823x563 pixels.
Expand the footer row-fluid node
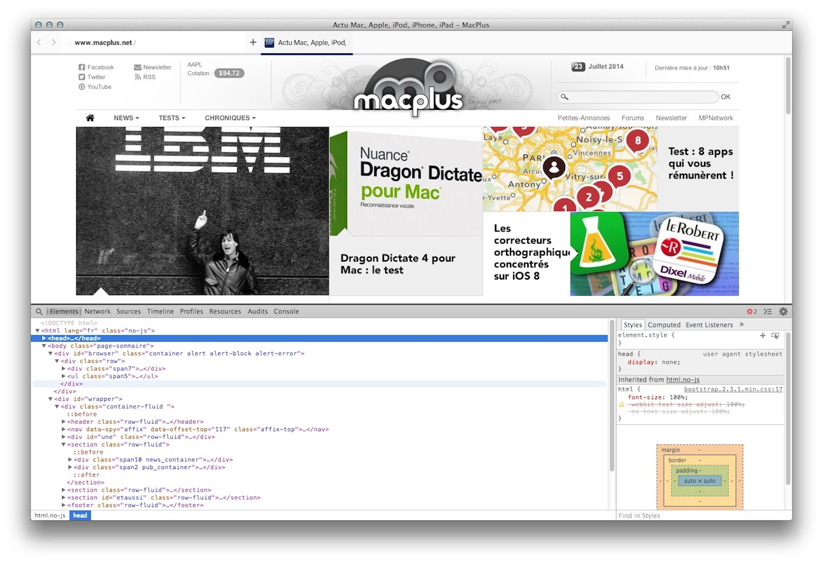pyautogui.click(x=64, y=505)
